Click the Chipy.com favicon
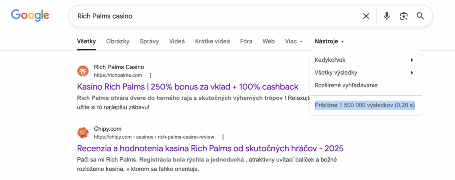455x180 pixels. click(x=83, y=133)
